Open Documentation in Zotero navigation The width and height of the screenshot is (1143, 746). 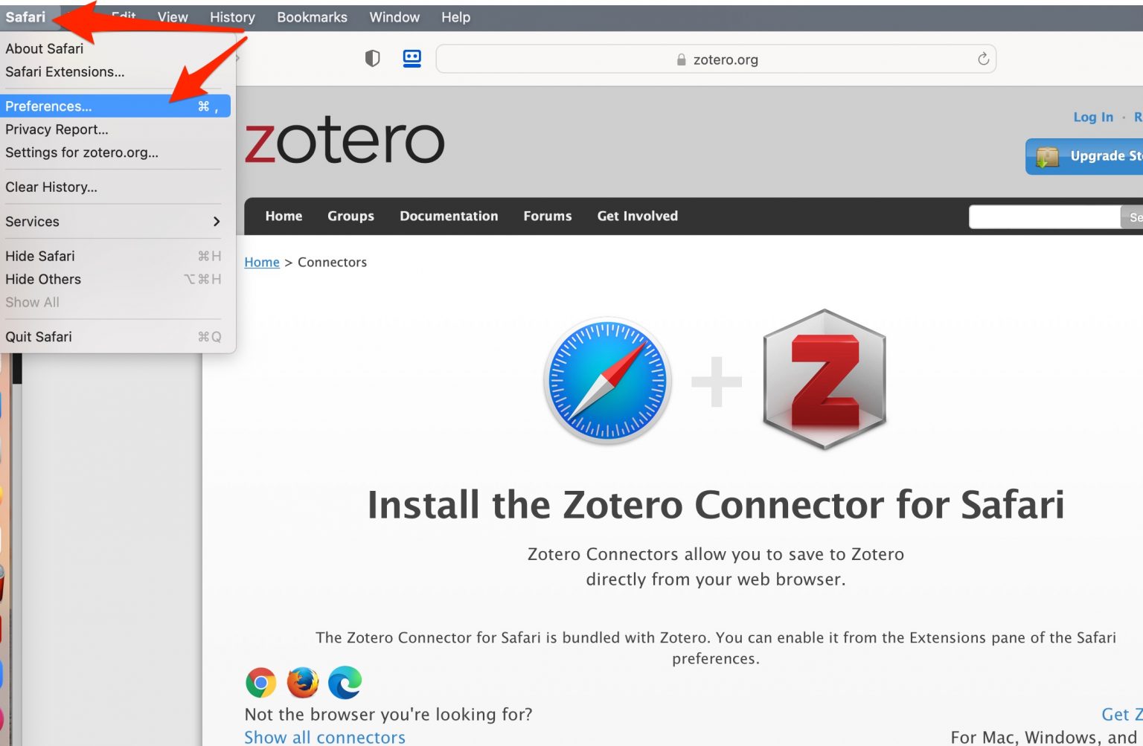[449, 216]
